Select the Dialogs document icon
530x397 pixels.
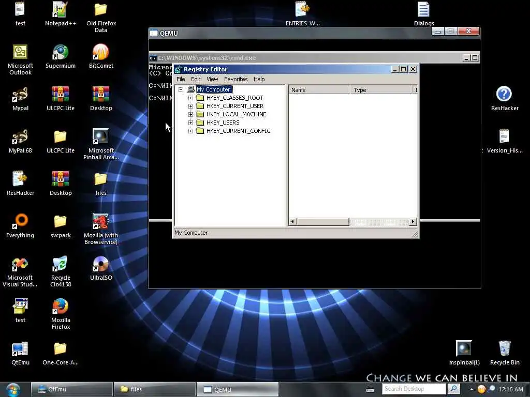click(424, 13)
